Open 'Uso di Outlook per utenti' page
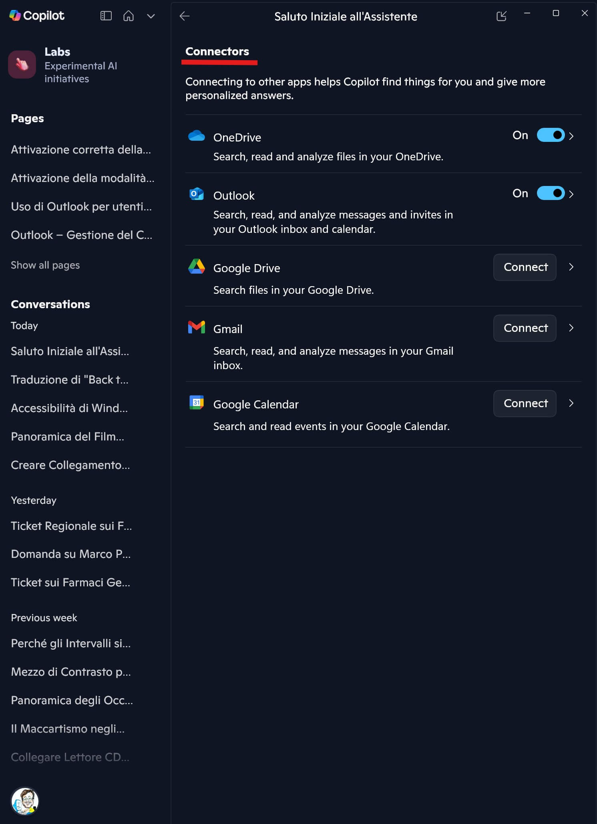Screen dimensions: 597x824 point(81,207)
